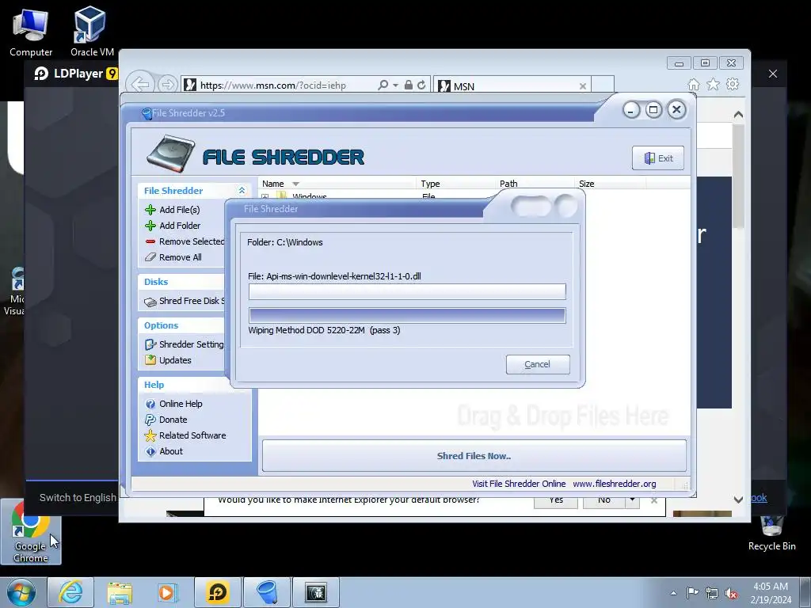The width and height of the screenshot is (811, 608).
Task: Open the Windows Start menu
Action: (21, 592)
